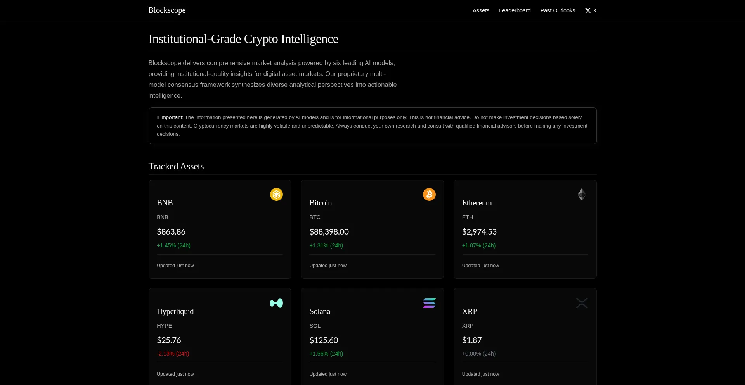Click the X social media icon in navbar

click(587, 10)
